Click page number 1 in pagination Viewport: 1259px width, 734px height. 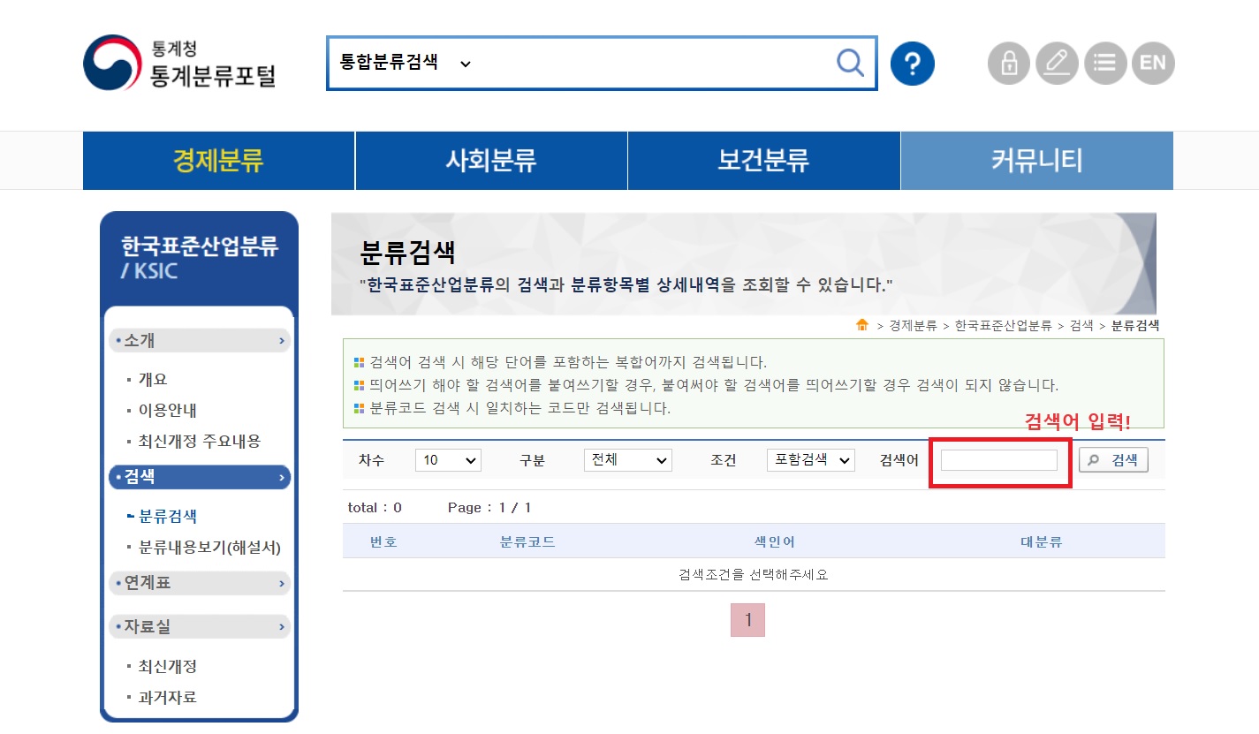click(x=748, y=620)
